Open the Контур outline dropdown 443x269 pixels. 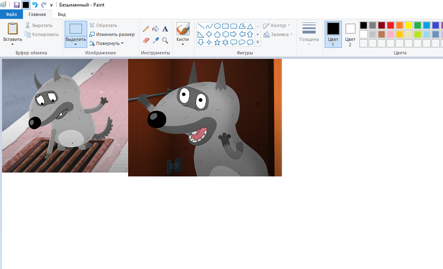pyautogui.click(x=277, y=25)
